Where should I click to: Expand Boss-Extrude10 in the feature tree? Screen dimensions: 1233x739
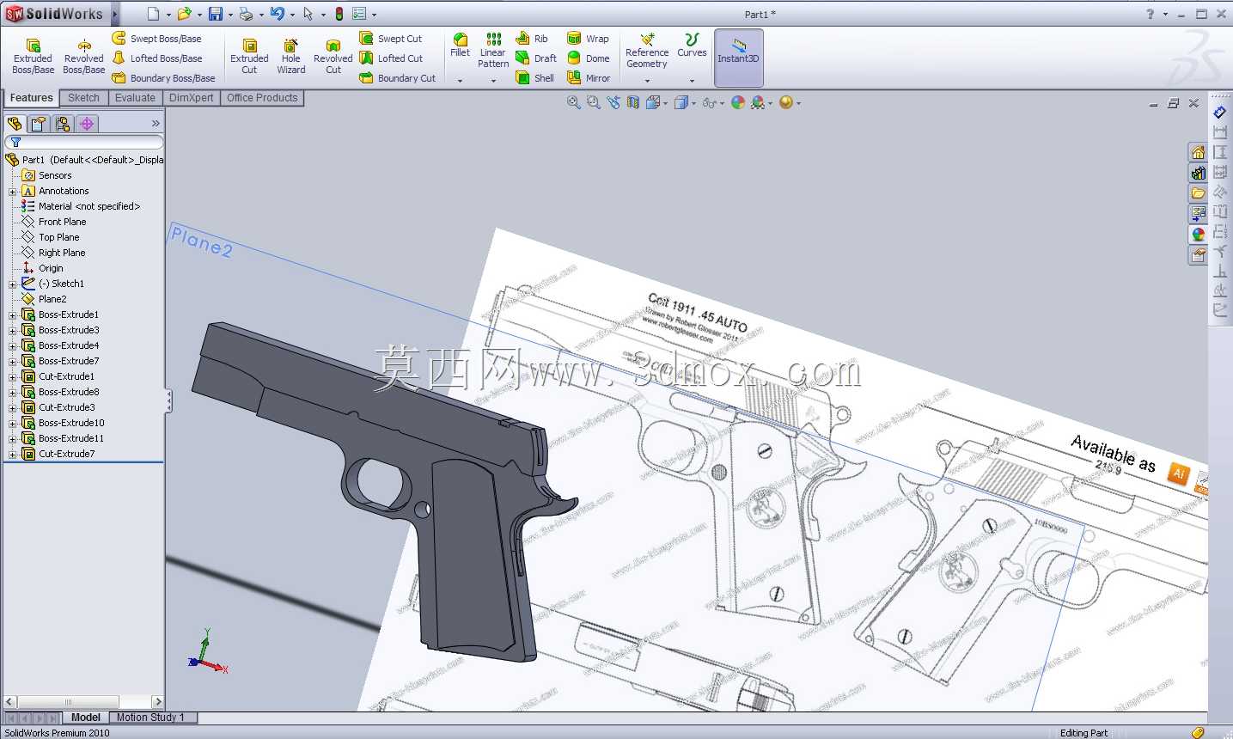click(12, 424)
